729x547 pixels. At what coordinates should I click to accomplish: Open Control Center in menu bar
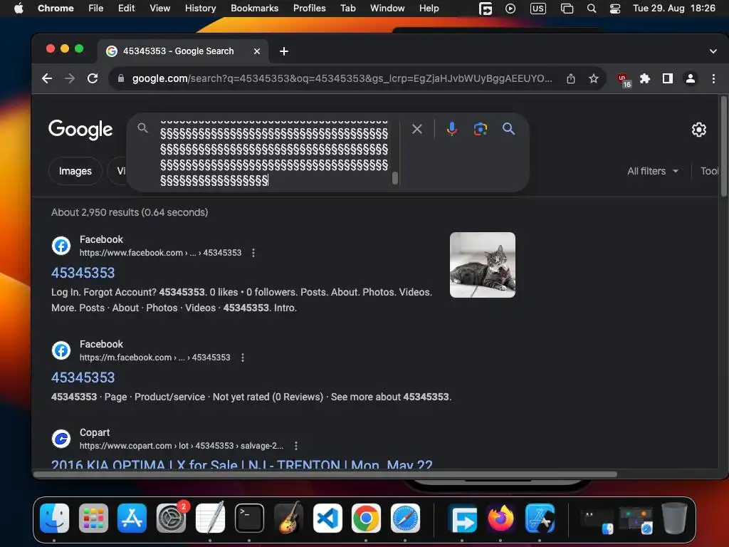[x=614, y=9]
